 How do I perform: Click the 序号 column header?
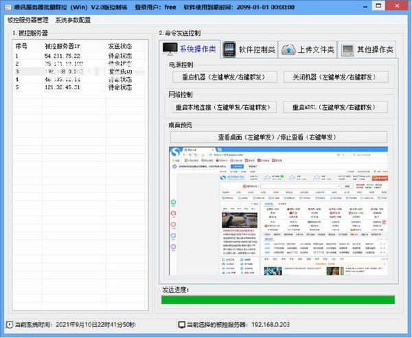coord(27,46)
